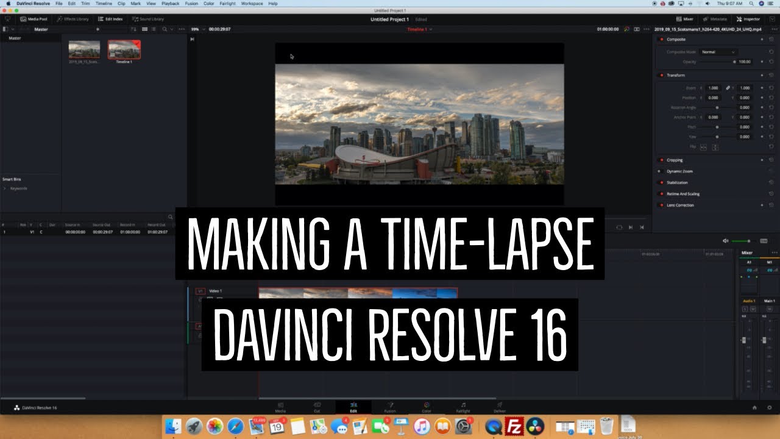Expand the Keywords smart bin
Image resolution: width=780 pixels, height=439 pixels.
point(5,189)
